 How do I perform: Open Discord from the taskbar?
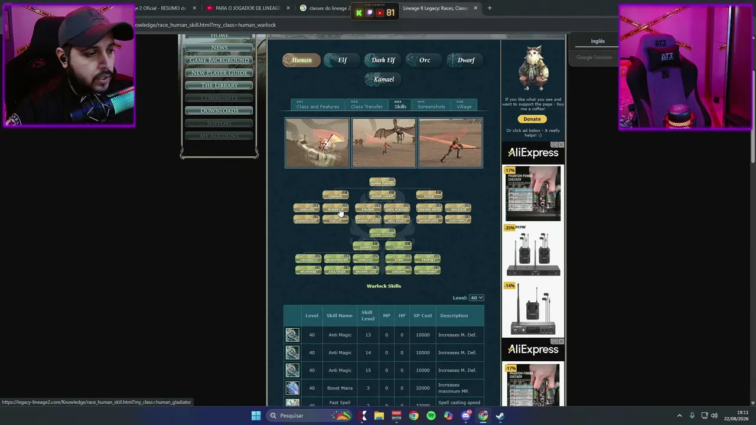point(466,416)
